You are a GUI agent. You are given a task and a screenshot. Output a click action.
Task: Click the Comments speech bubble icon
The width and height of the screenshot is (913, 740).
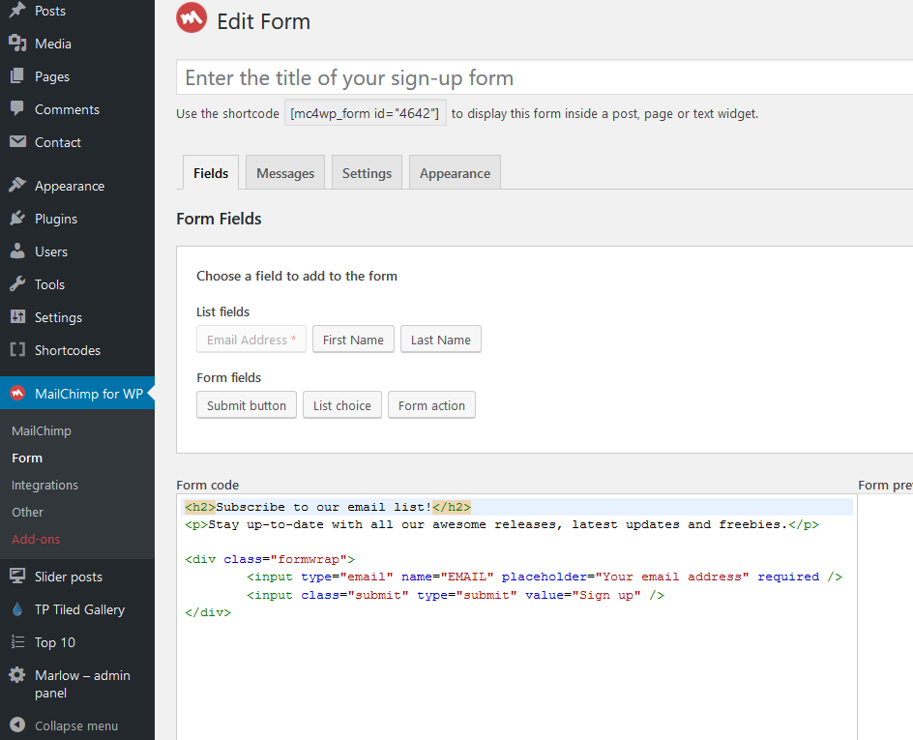pos(17,109)
